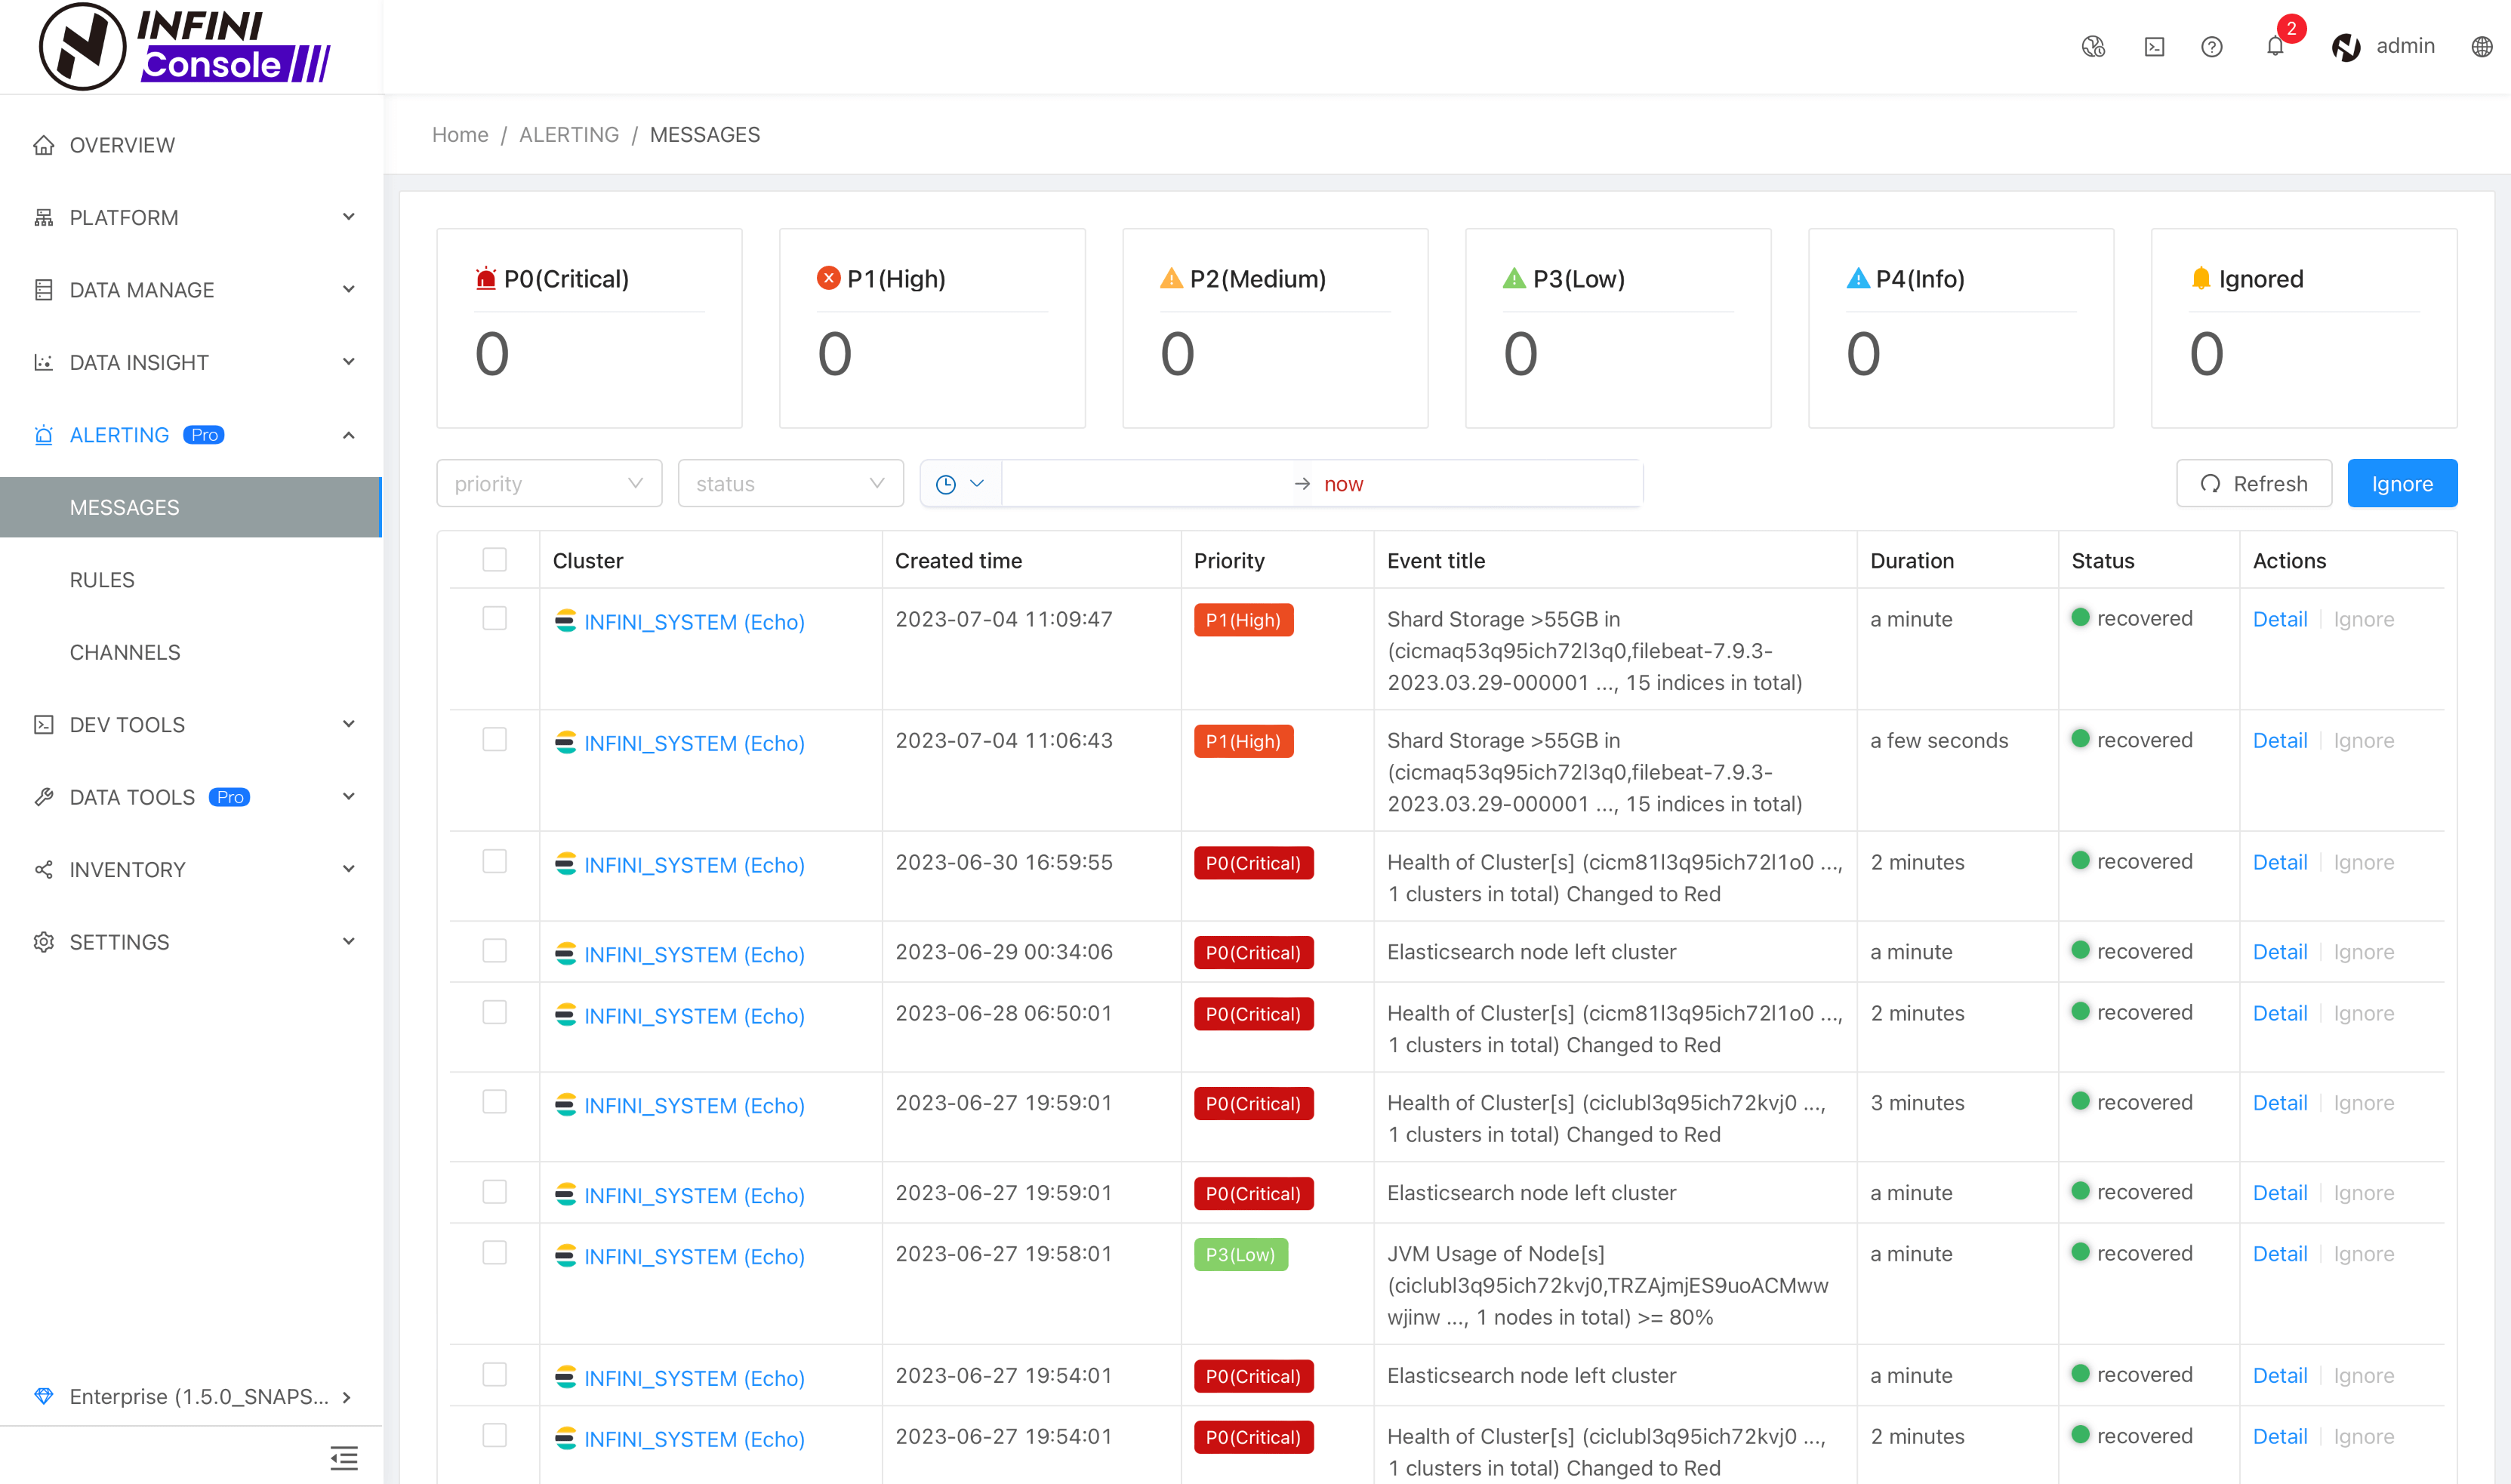Click the Platform sidebar icon
The height and width of the screenshot is (1484, 2511).
click(43, 217)
